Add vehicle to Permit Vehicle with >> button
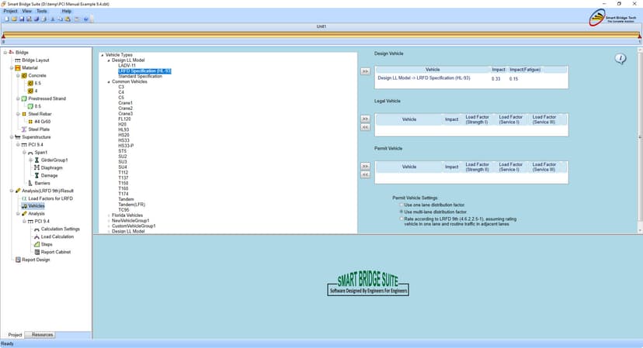The height and width of the screenshot is (348, 643). 365,166
